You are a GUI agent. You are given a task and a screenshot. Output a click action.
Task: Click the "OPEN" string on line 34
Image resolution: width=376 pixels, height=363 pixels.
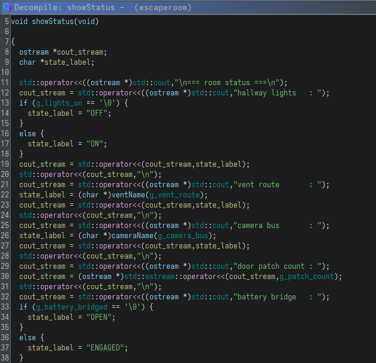[x=99, y=317]
